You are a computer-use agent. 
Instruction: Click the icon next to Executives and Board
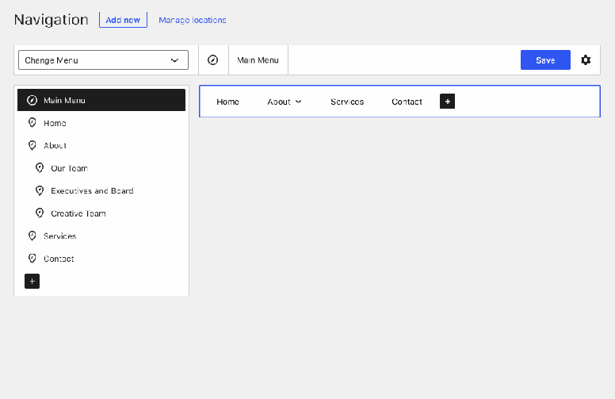click(40, 191)
